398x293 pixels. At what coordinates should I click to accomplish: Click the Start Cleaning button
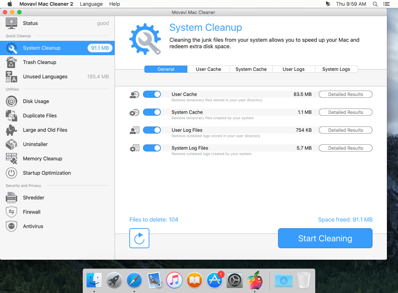[x=325, y=238]
